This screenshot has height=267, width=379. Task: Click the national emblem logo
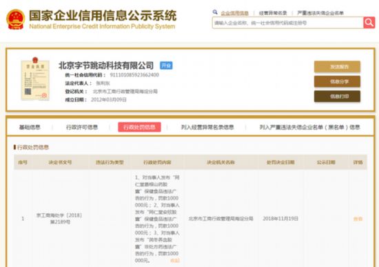(x=15, y=19)
